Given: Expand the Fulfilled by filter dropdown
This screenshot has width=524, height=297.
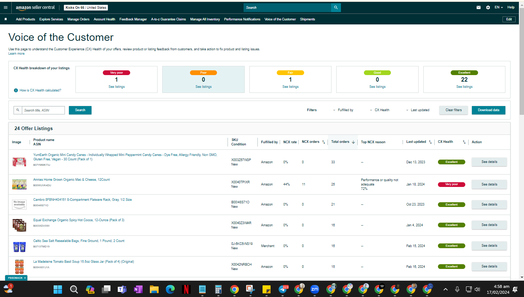Looking at the screenshot, I should 343,110.
